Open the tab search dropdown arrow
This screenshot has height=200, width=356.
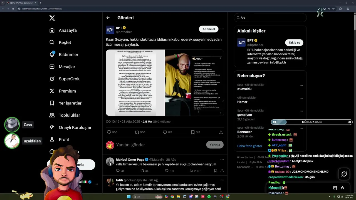[3, 3]
